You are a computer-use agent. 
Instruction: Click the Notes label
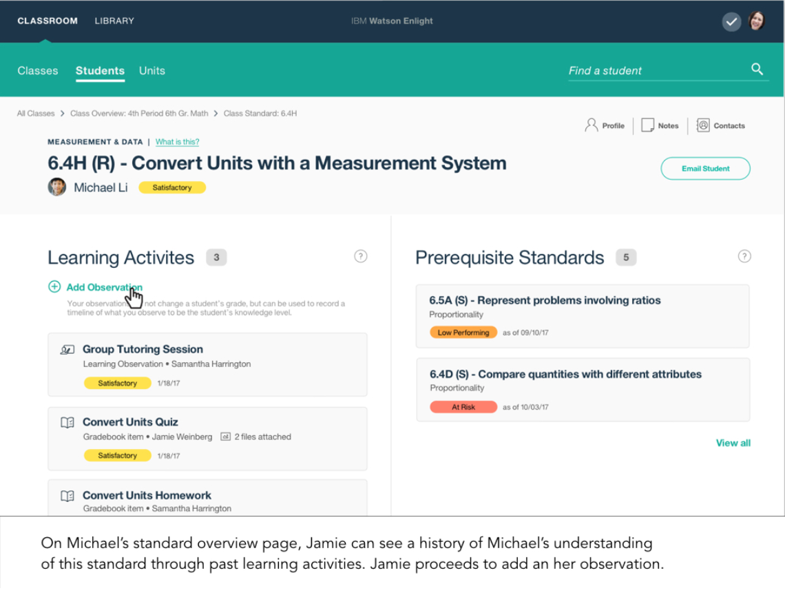[x=669, y=126]
